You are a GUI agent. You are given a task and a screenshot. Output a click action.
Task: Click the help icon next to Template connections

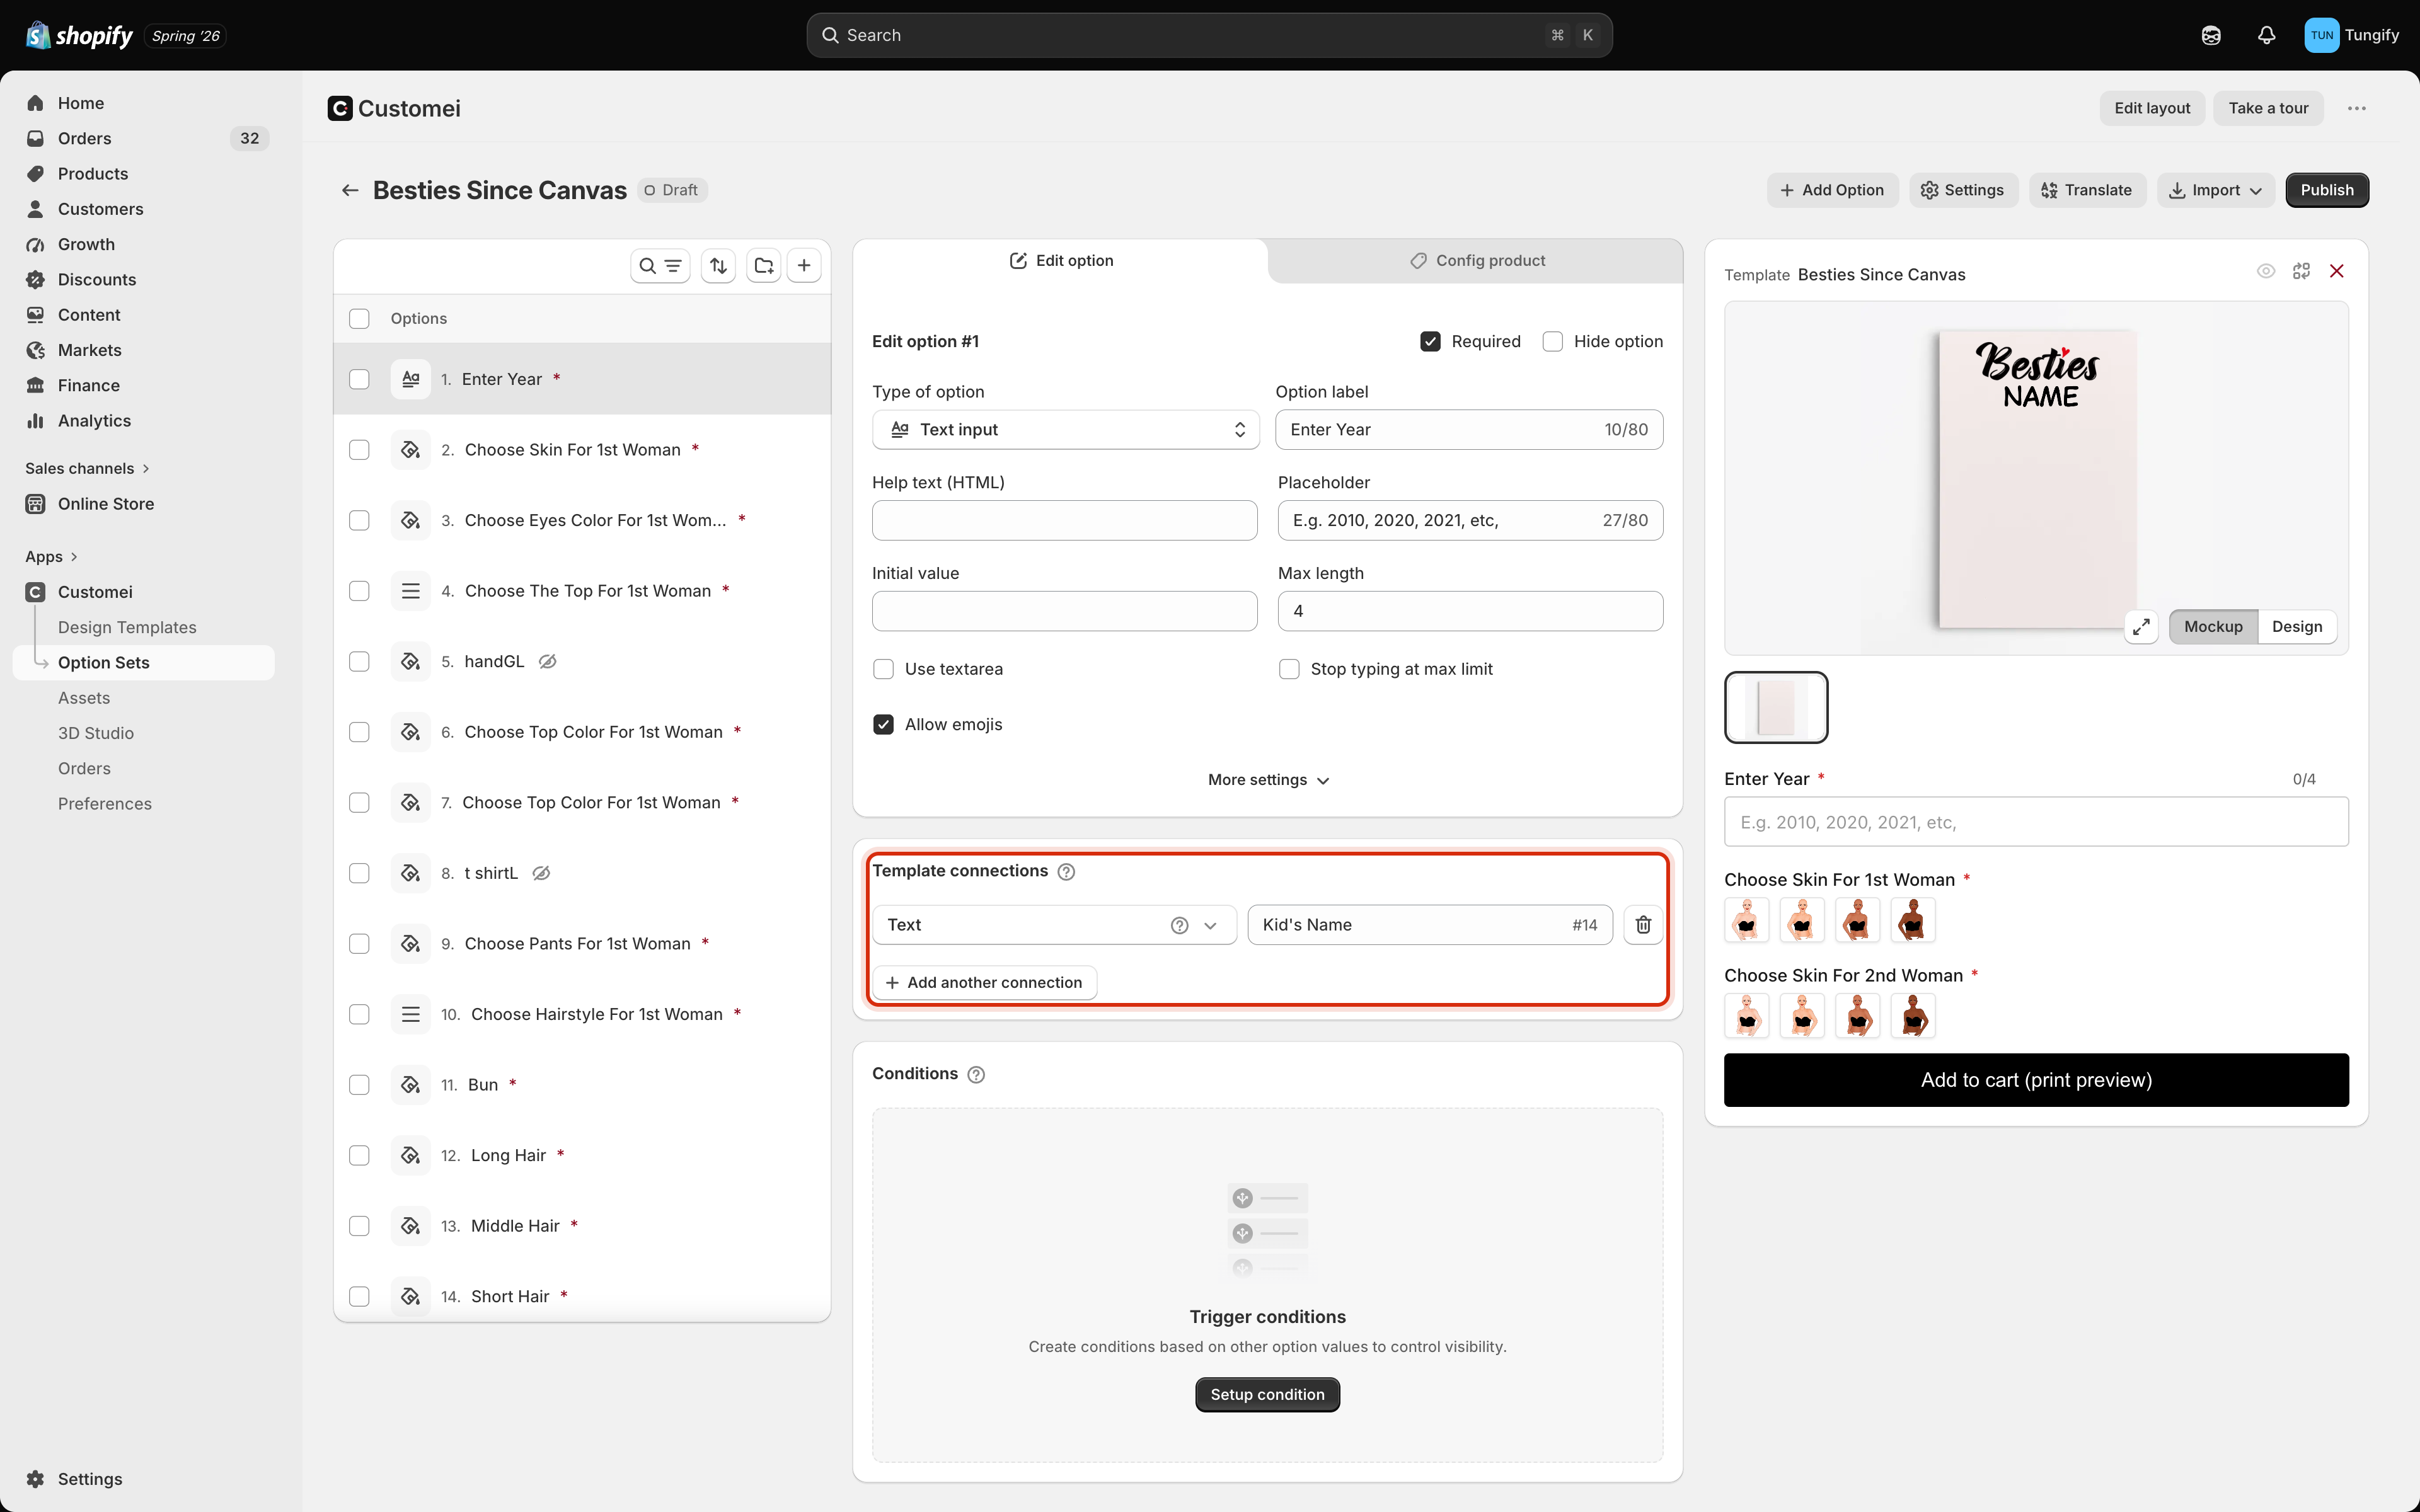tap(1066, 872)
